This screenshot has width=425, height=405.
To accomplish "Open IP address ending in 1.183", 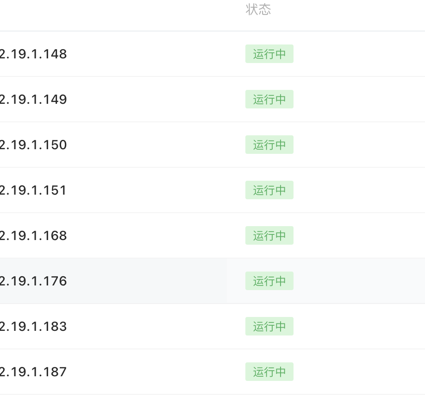I will [x=33, y=327].
